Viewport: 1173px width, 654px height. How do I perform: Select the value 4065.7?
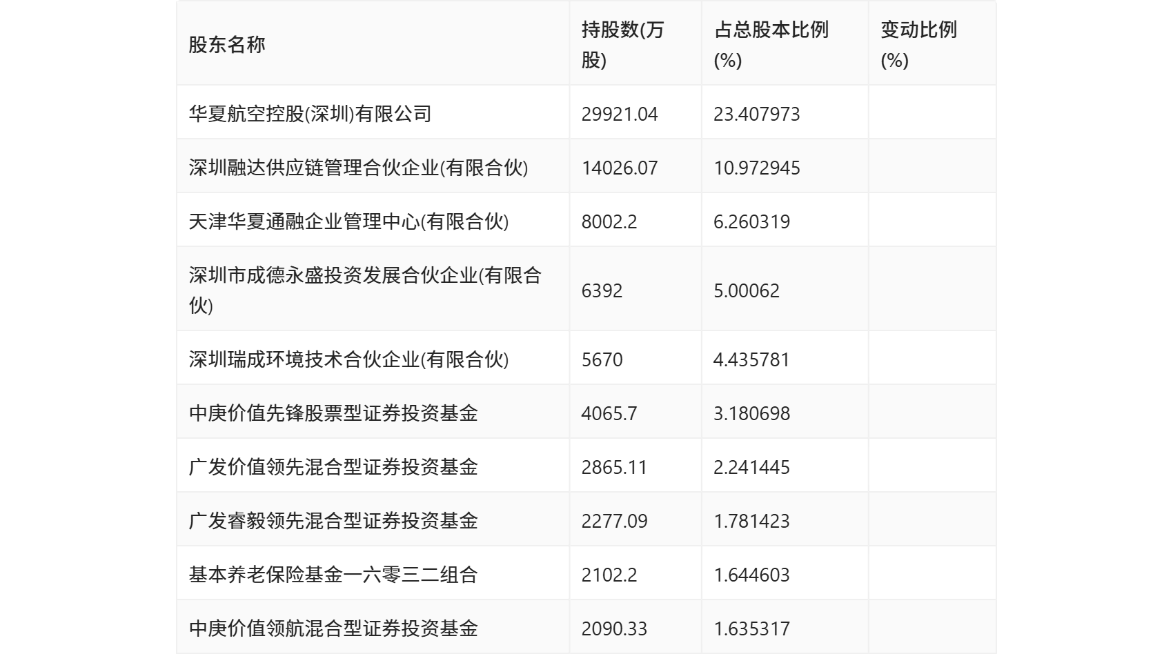pyautogui.click(x=609, y=413)
